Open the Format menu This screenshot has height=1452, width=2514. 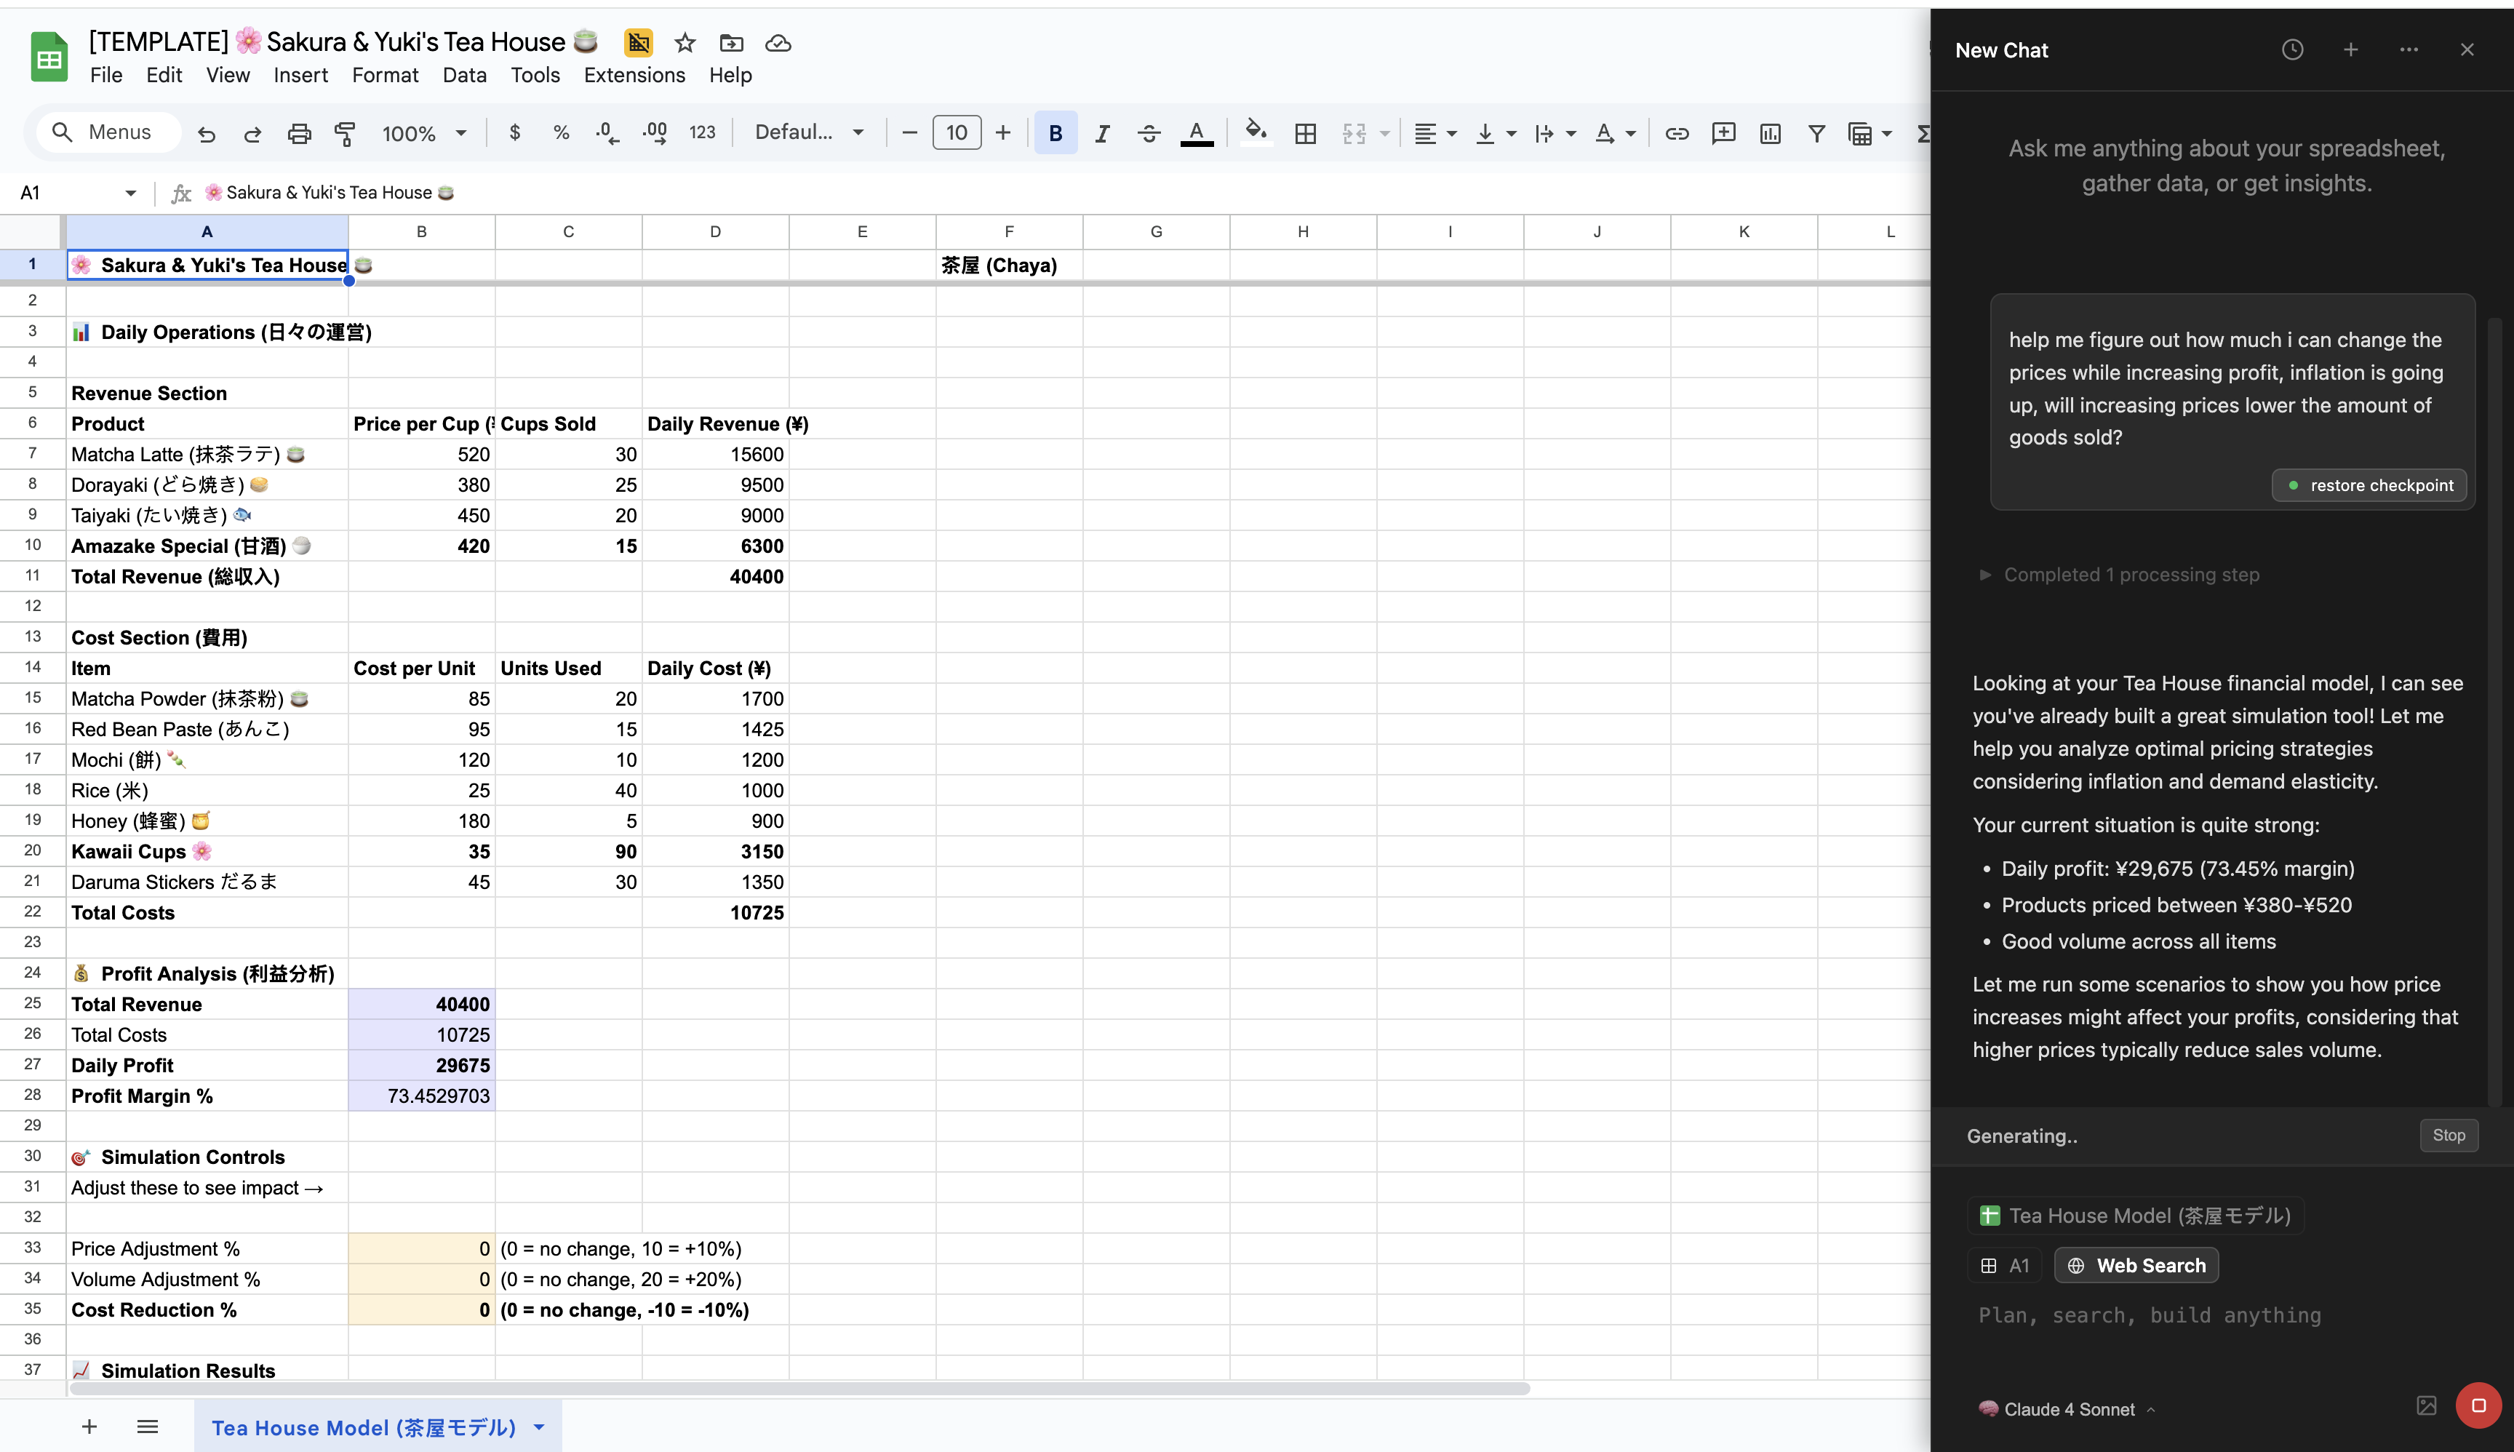[x=385, y=75]
